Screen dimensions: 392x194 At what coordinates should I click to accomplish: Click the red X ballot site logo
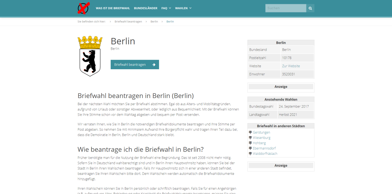point(84,8)
